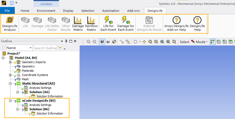Insert a Life result
The height and width of the screenshot is (119, 235).
[25, 22]
